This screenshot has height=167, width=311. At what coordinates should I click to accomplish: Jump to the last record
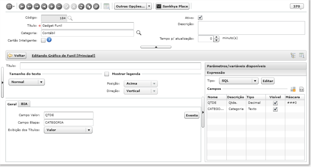44,7
